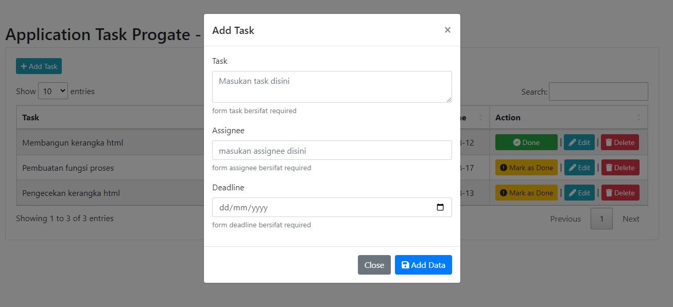Open the Show entries dropdown
673x307 pixels.
[x=53, y=91]
